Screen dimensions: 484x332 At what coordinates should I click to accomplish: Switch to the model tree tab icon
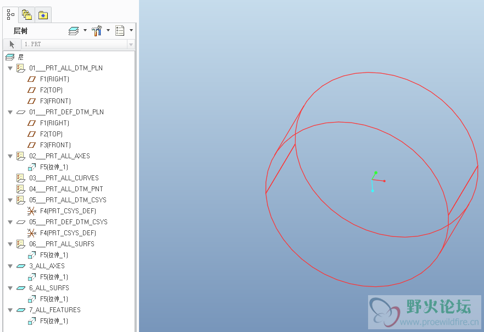tap(10, 14)
